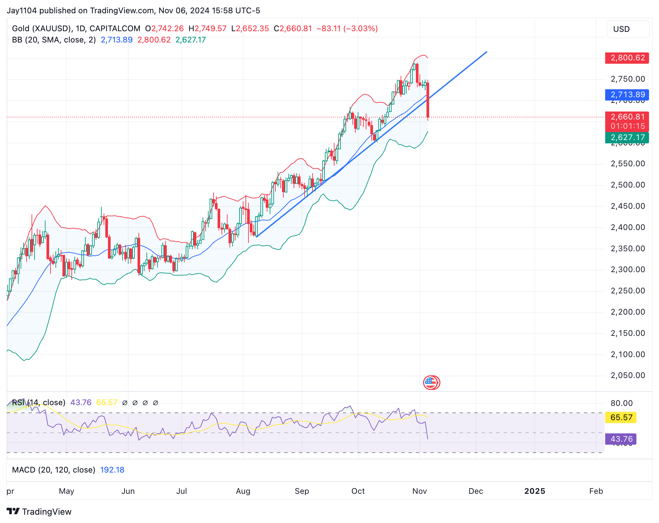This screenshot has height=523, width=659.
Task: Click the high price H2,749.57
Action: (x=207, y=29)
